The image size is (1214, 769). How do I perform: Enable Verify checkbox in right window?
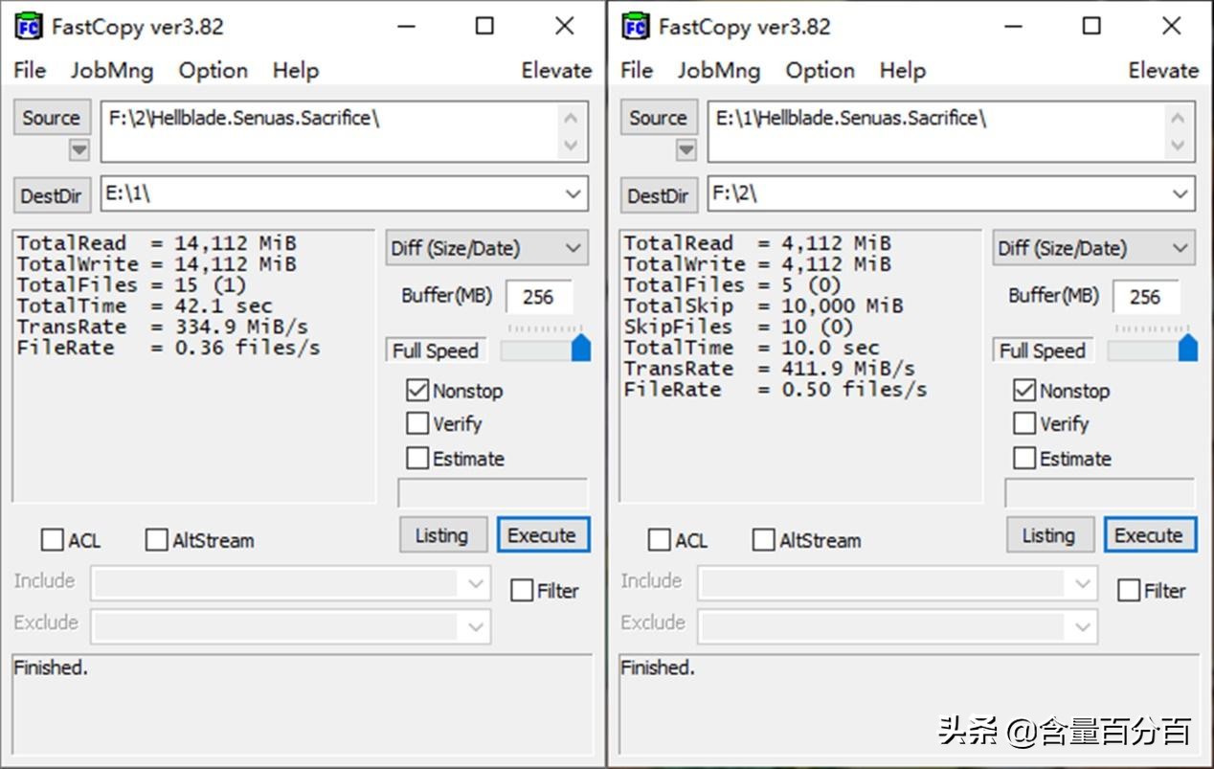pyautogui.click(x=1024, y=423)
